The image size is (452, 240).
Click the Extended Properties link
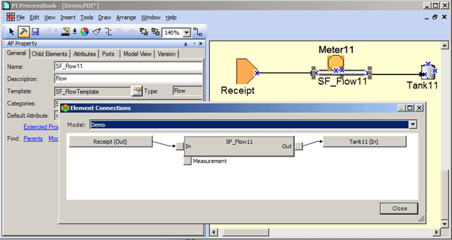coord(41,127)
